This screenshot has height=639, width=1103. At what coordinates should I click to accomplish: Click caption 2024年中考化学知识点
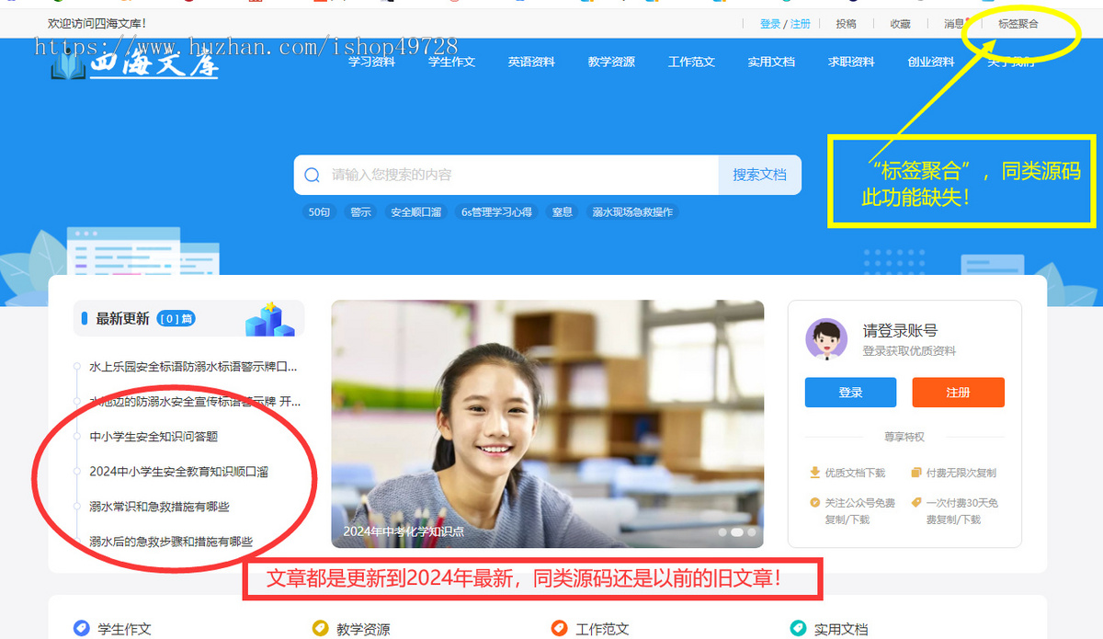(x=404, y=531)
